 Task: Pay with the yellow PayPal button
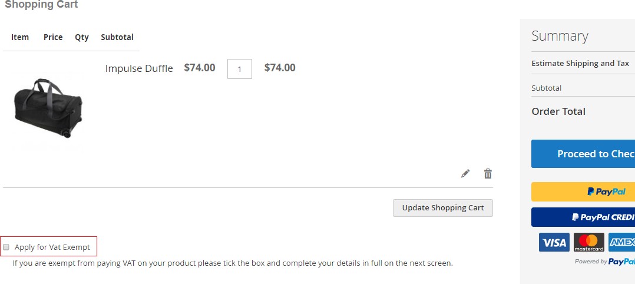pos(583,192)
